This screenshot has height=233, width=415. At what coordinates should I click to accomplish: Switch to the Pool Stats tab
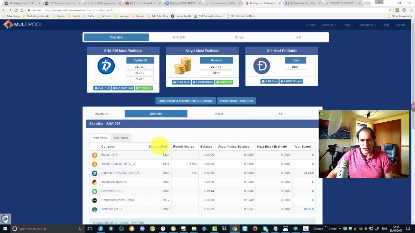[x=121, y=138]
